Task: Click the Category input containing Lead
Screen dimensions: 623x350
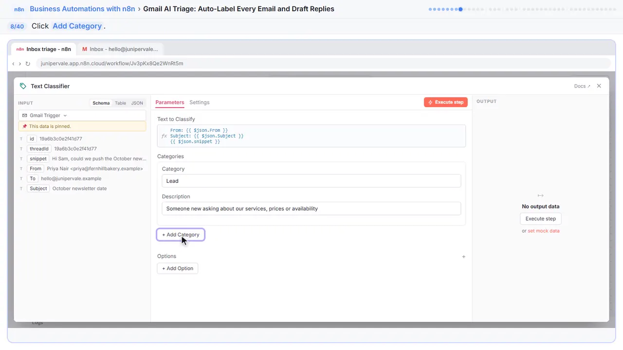Action: pos(311,181)
